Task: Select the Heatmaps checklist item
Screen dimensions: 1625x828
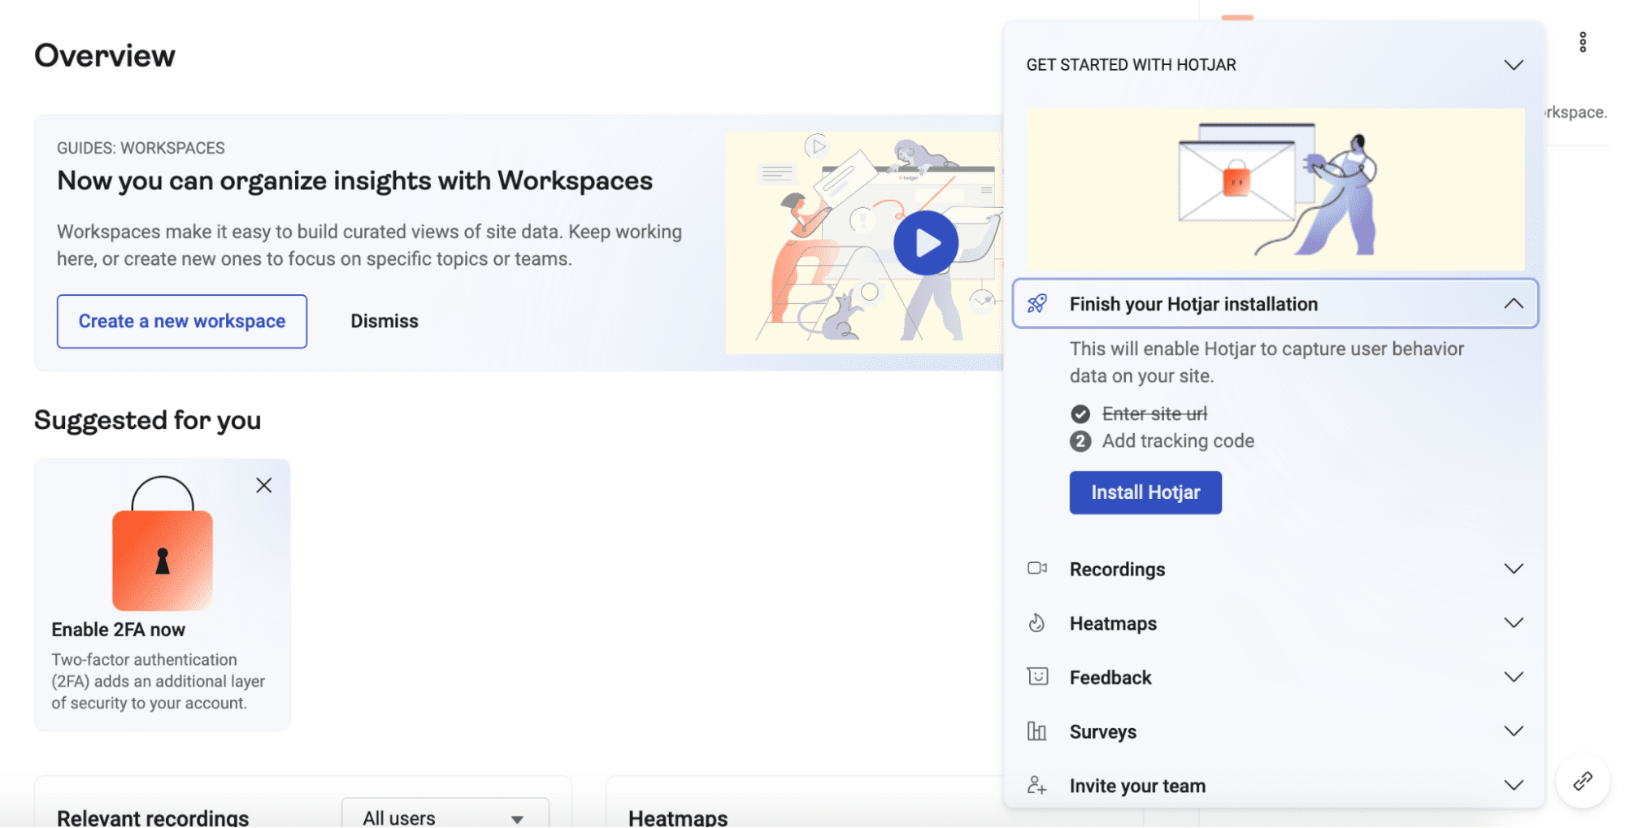Action: [1274, 623]
